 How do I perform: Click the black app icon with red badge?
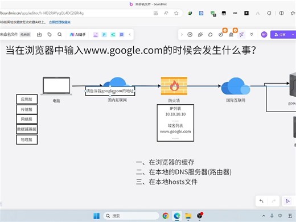200,216
